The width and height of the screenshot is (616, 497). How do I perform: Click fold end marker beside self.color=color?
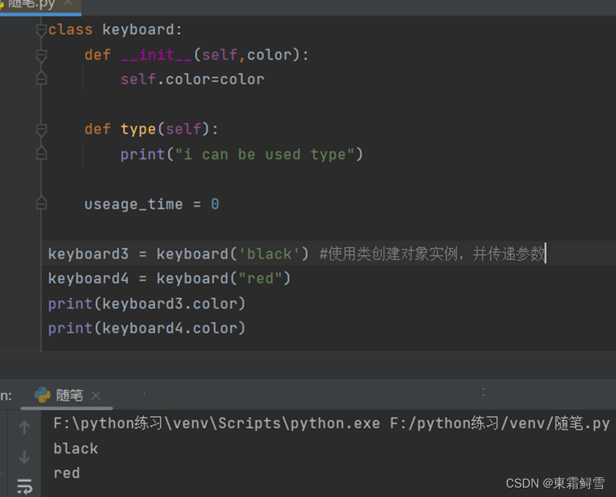pyautogui.click(x=41, y=79)
